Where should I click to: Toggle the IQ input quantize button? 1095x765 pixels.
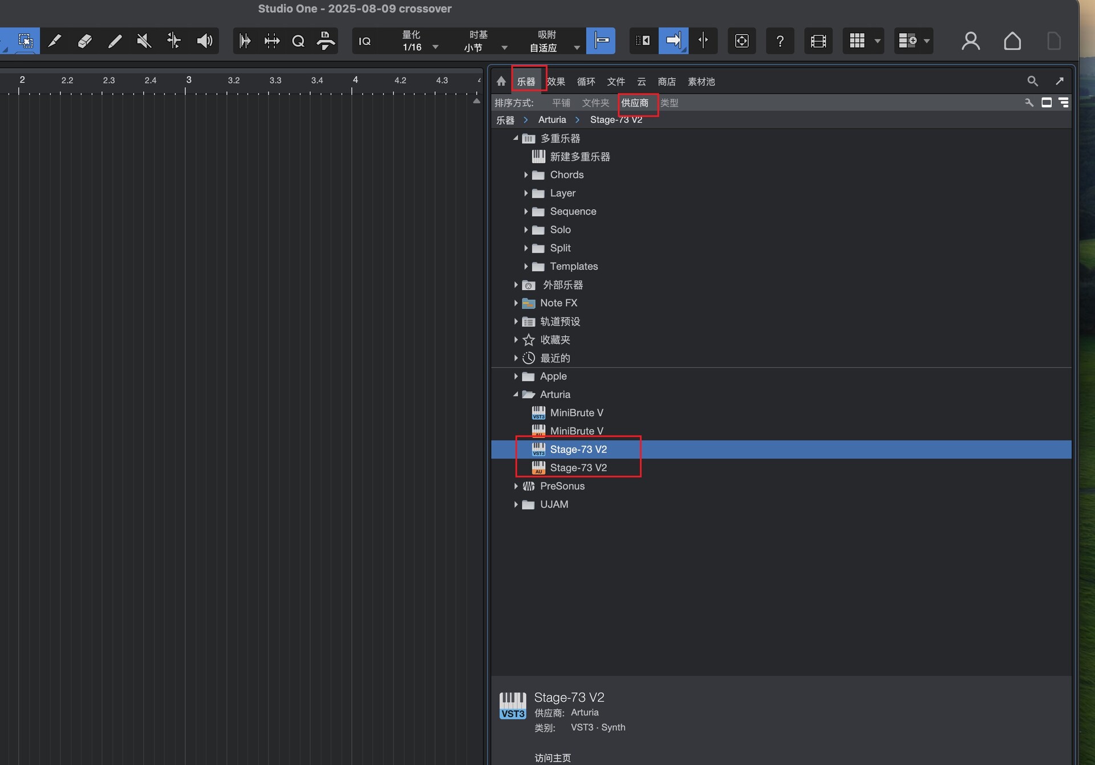[364, 41]
